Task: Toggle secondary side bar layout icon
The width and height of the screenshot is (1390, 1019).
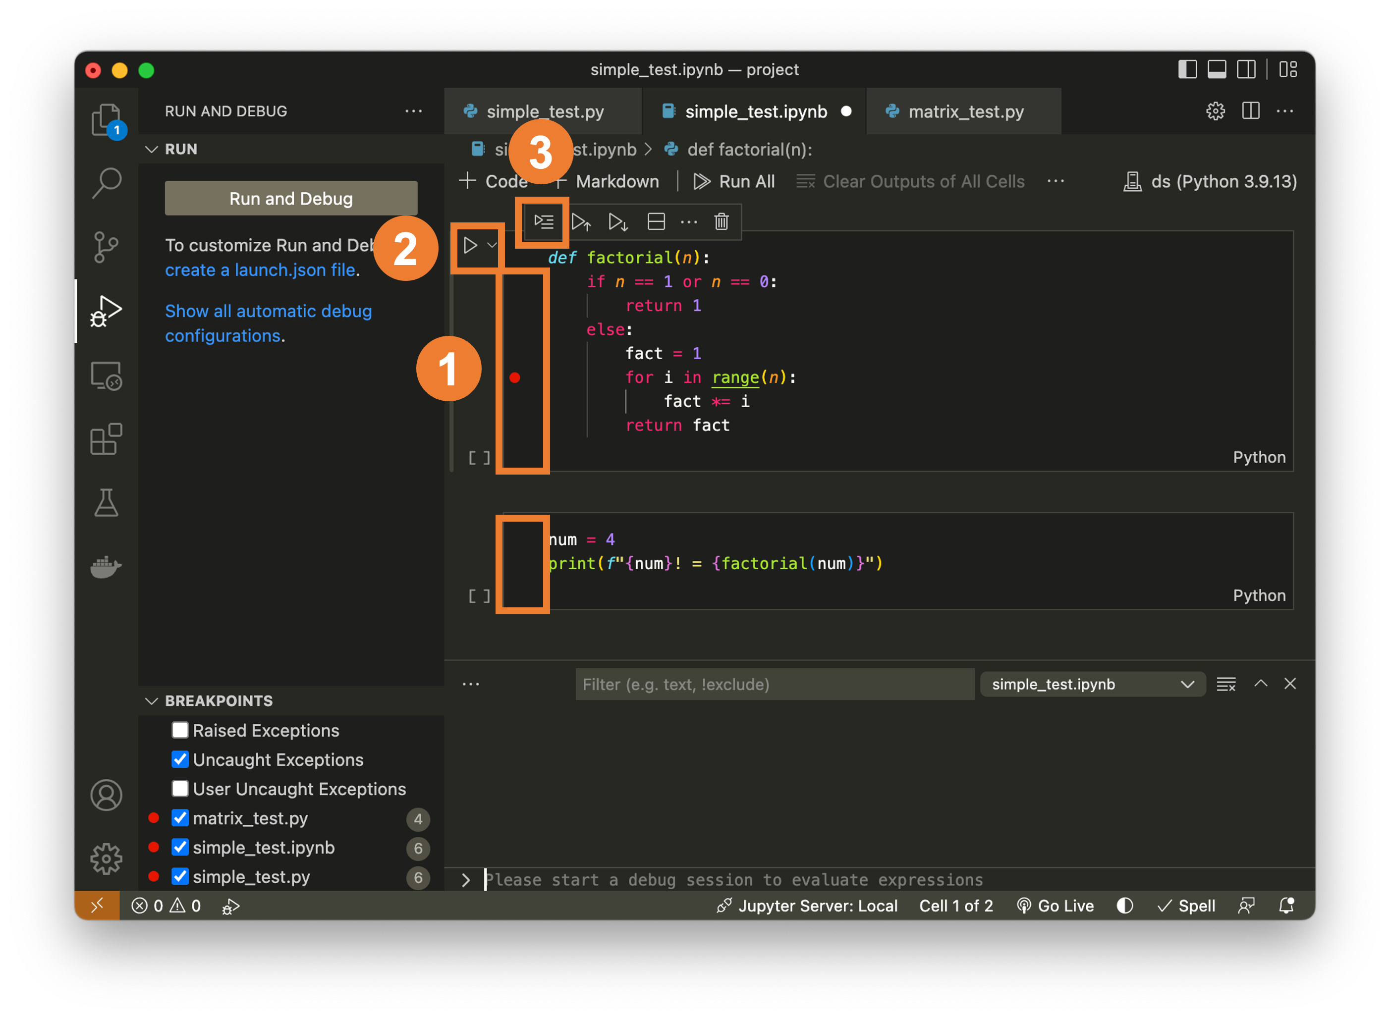Action: tap(1246, 69)
